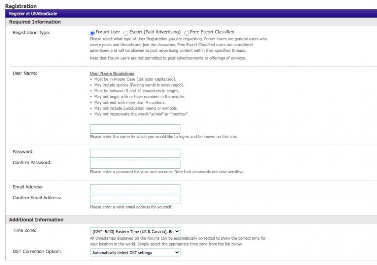Click the 'Password:' label

pos(23,152)
